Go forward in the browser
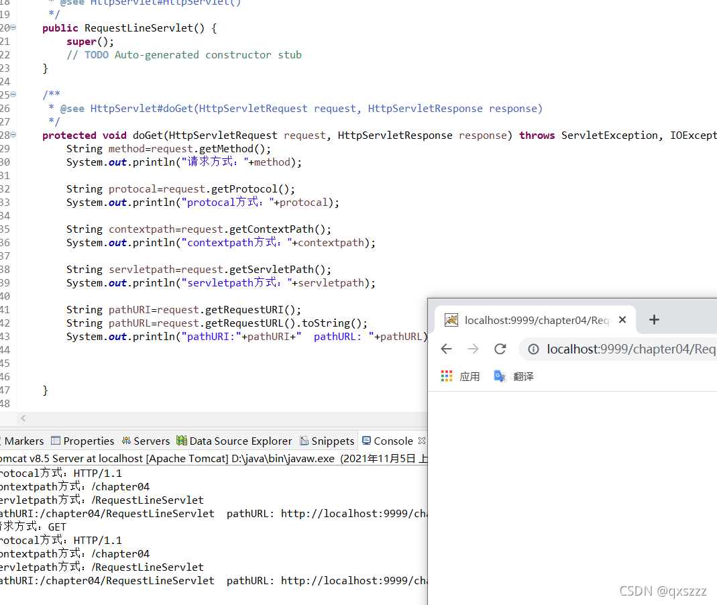 (474, 349)
